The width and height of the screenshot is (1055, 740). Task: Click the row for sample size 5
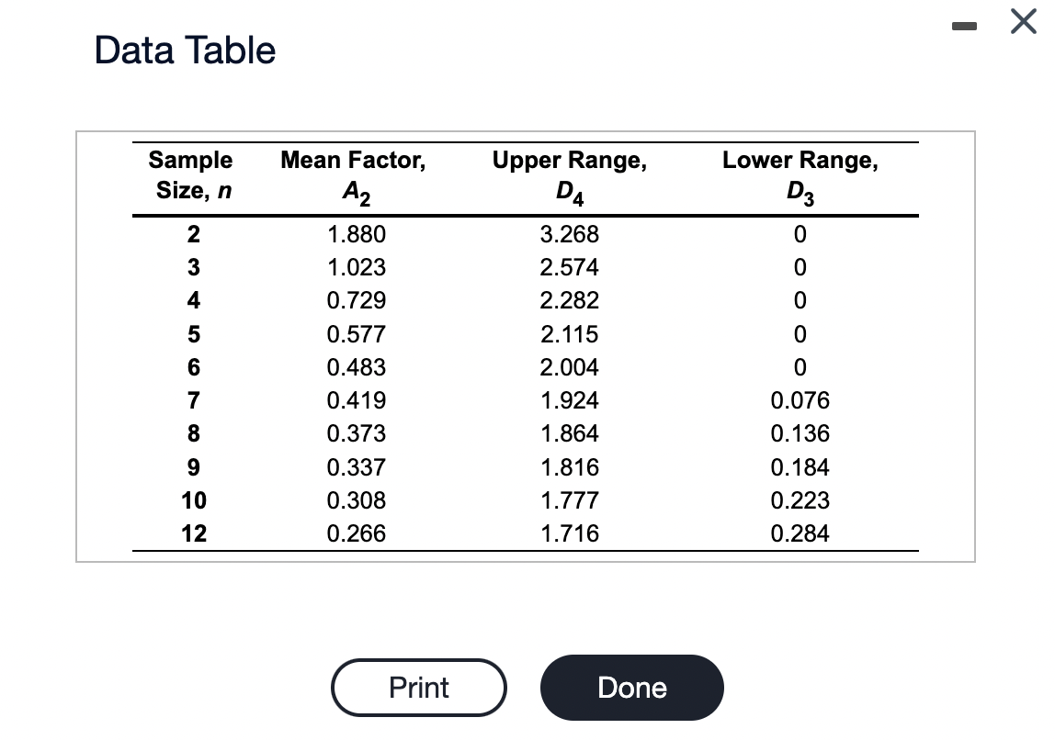193,334
